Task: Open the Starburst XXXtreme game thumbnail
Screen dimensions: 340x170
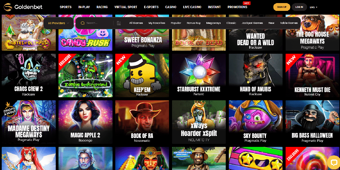Action: click(199, 75)
